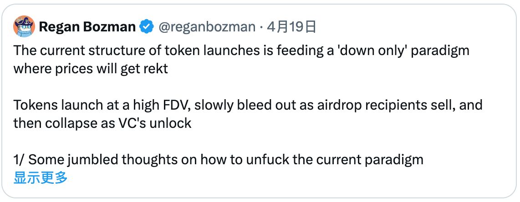Screen dimensions: 520x202
Task: Open the @reganbozman handle link
Action: (x=206, y=27)
